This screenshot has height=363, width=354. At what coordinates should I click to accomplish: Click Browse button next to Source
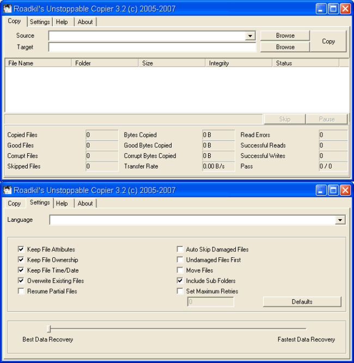[x=285, y=35]
